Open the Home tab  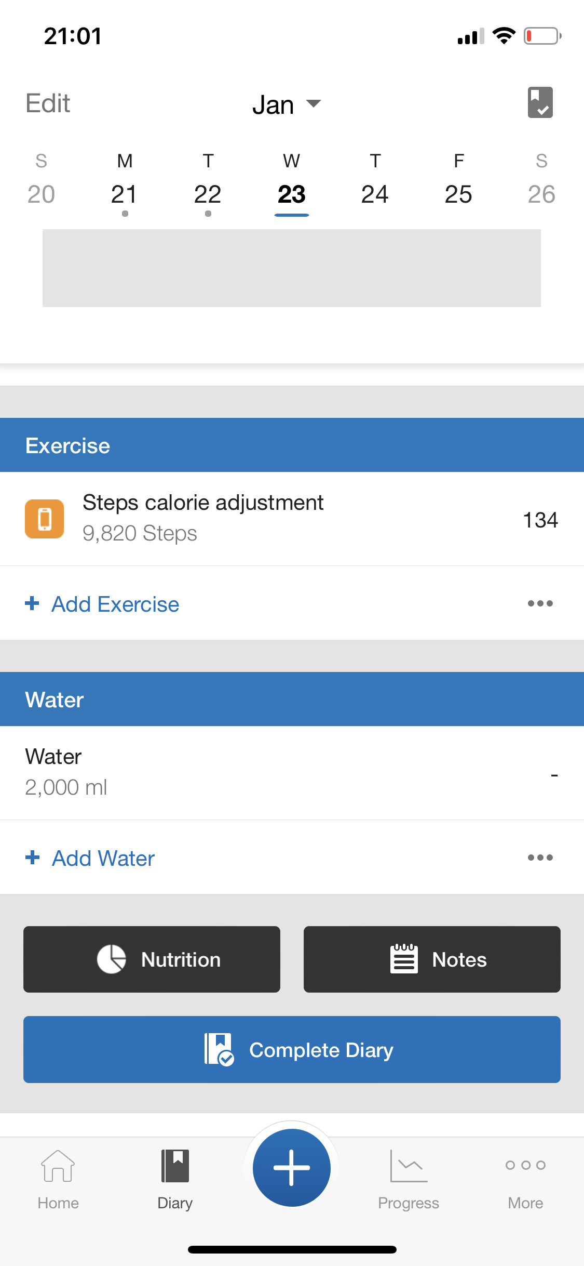point(58,1177)
